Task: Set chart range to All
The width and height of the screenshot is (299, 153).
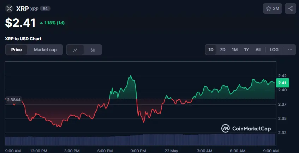Action: click(258, 50)
